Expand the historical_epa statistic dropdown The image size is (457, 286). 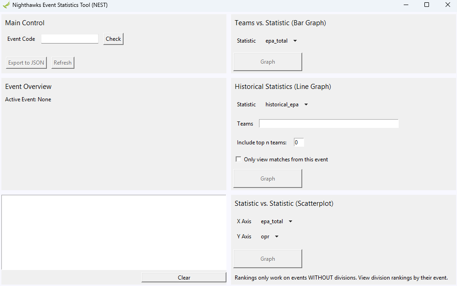tap(287, 104)
